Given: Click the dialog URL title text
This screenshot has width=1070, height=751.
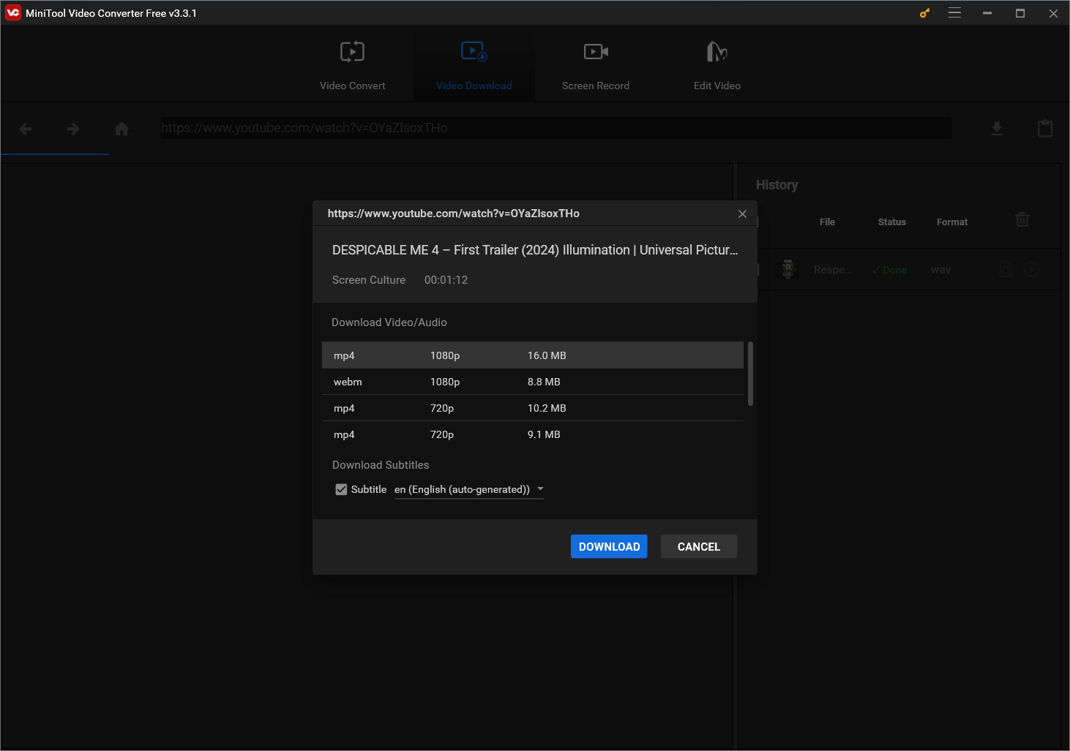Looking at the screenshot, I should point(454,214).
